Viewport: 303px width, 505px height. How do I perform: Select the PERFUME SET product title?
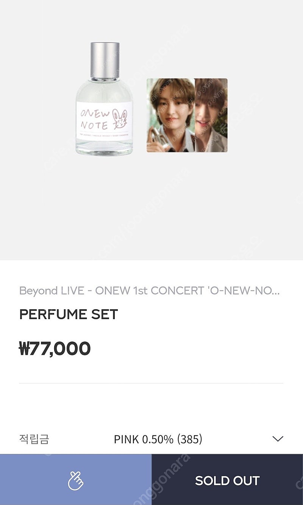coord(69,315)
